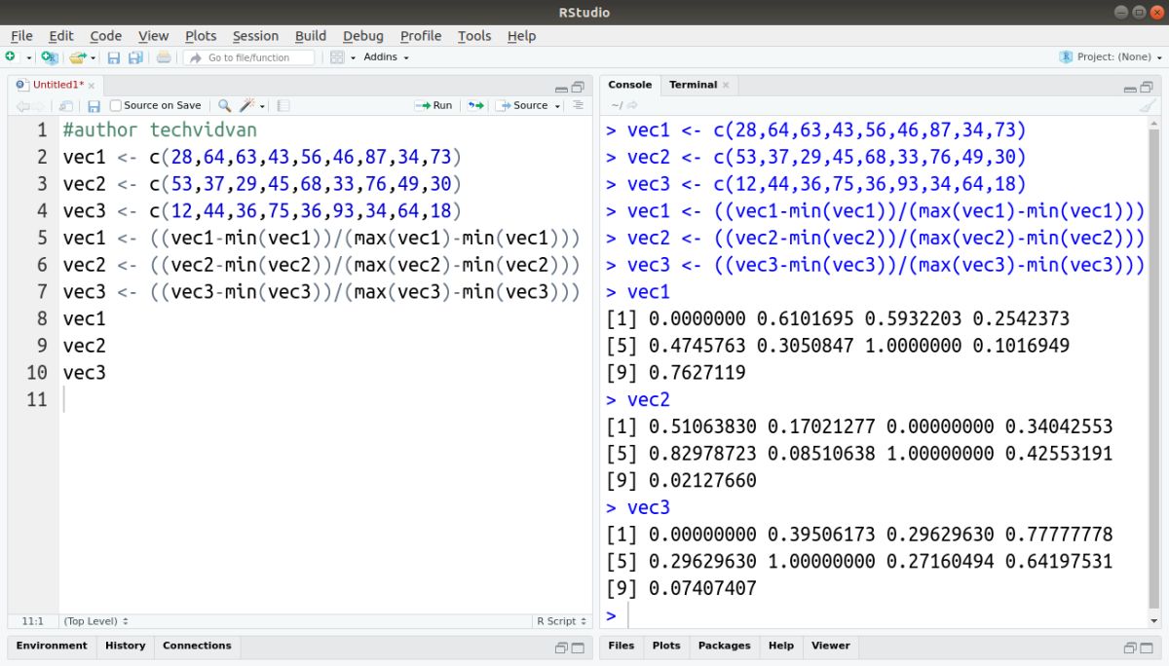Image resolution: width=1169 pixels, height=666 pixels.
Task: Enable the Source on Save checkbox
Action: (114, 105)
